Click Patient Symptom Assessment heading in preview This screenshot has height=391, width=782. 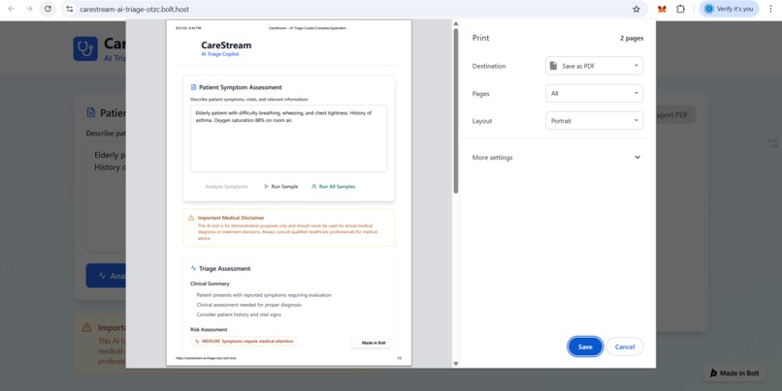(240, 87)
